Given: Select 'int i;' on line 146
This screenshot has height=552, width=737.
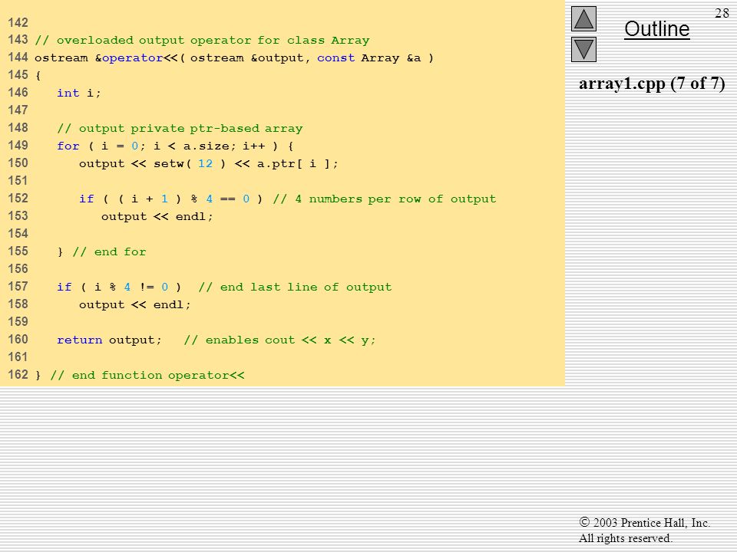Looking at the screenshot, I should 78,93.
